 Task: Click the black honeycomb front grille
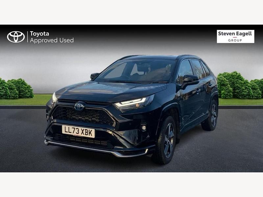84,116
